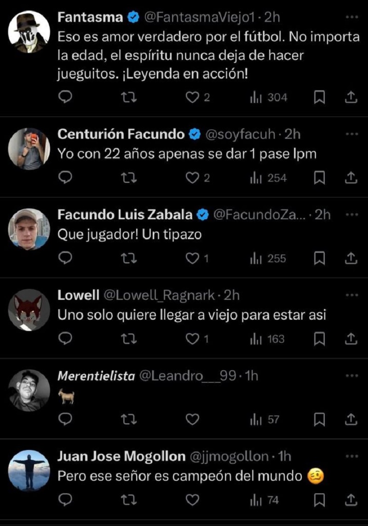Open more options for Fantasma's tweet

[x=351, y=18]
